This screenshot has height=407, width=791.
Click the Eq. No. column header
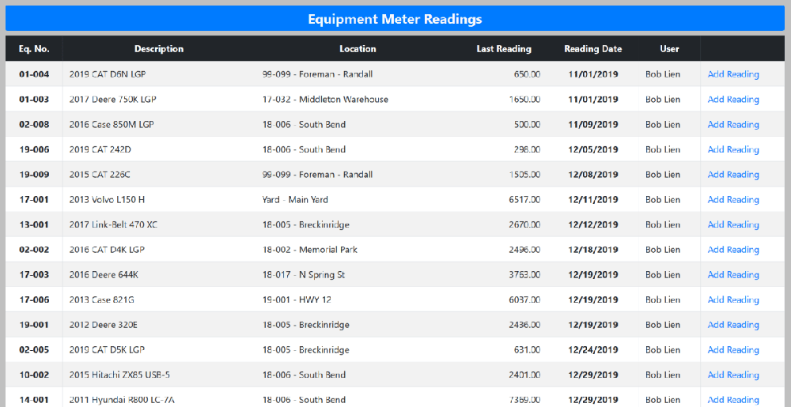[34, 49]
